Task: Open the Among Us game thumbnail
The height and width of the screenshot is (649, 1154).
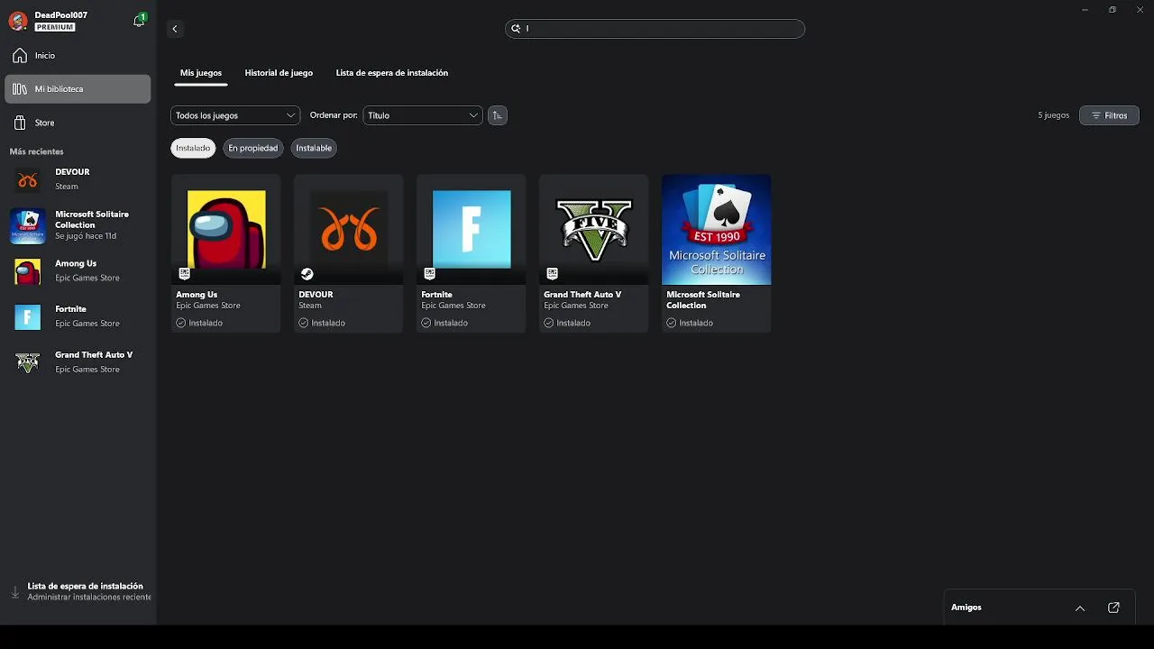Action: pyautogui.click(x=226, y=230)
